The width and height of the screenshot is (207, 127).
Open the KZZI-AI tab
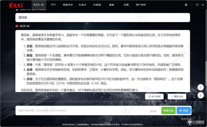39,5
